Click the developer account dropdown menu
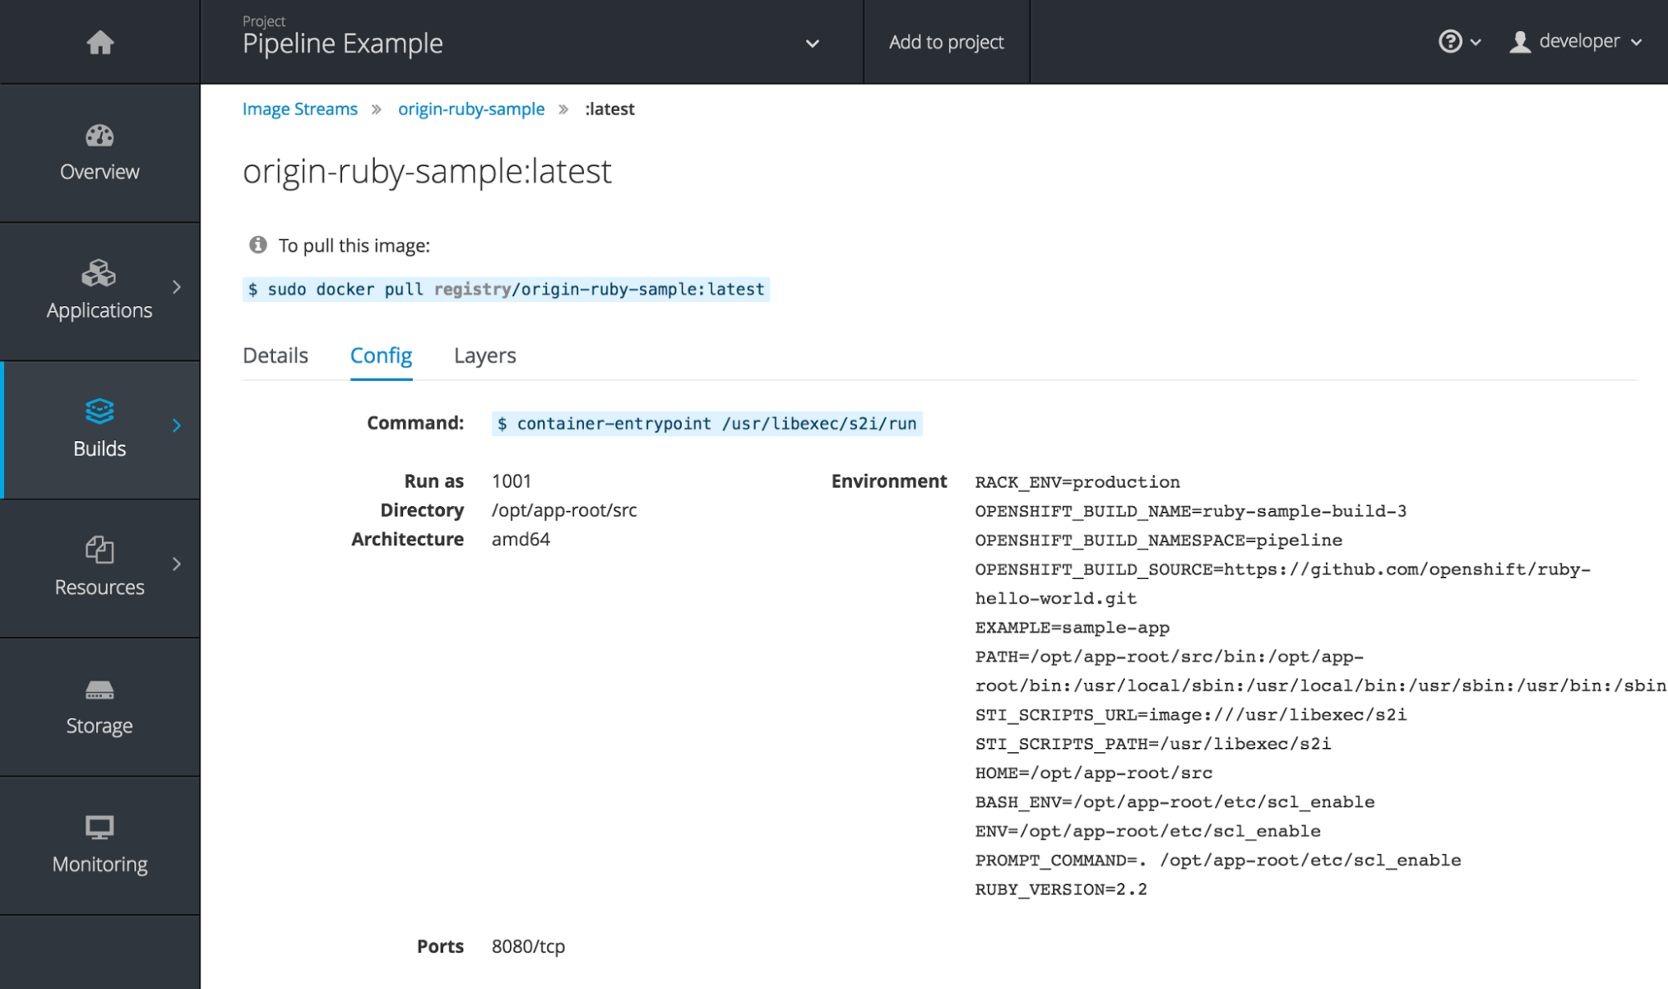This screenshot has width=1668, height=989. point(1579,41)
